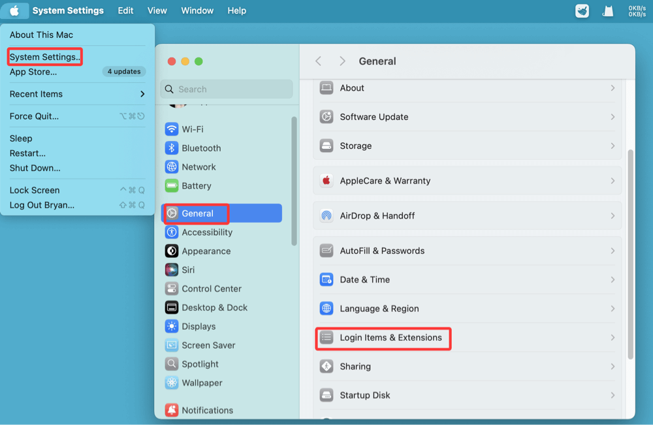Click the AirDrop & Handoff icon

[x=326, y=216]
